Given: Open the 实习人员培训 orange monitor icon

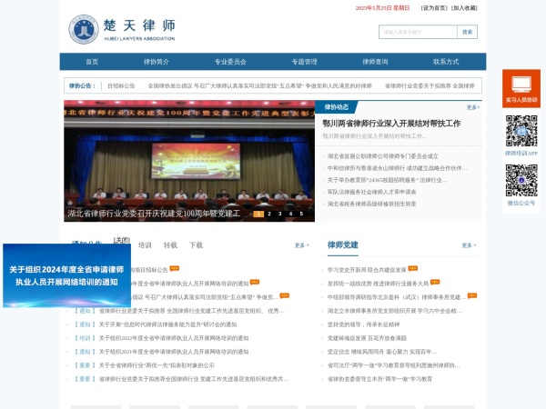Looking at the screenshot, I should click(x=521, y=88).
